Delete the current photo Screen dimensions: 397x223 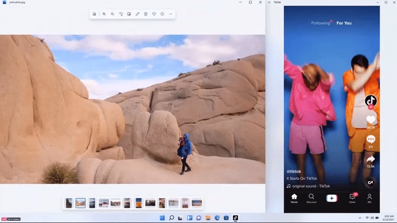(x=146, y=14)
